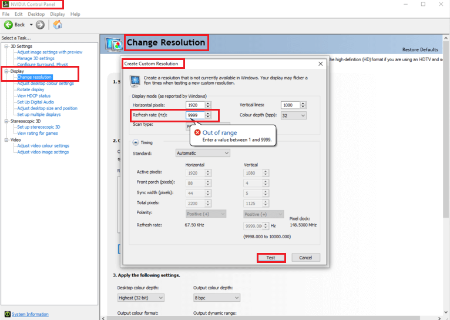Image resolution: width=450 pixels, height=320 pixels.
Task: Click '148.5000 MHz' pixel clock value
Action: 303,225
